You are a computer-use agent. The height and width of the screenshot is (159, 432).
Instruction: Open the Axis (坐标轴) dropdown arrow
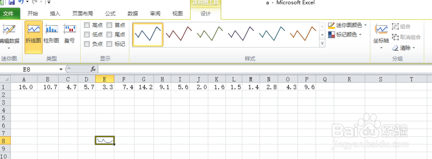[x=381, y=48]
